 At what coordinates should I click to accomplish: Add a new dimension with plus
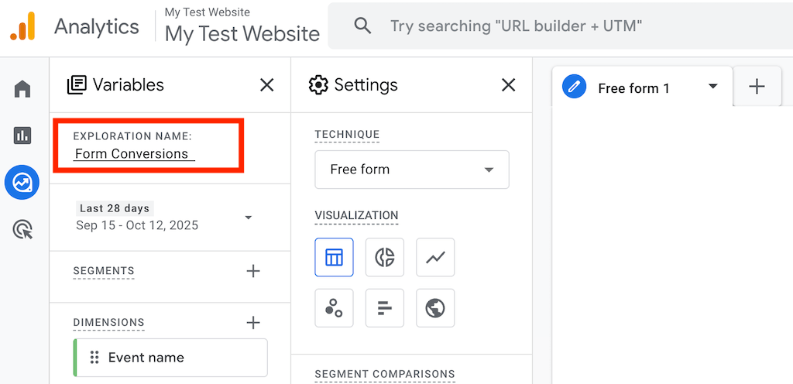click(252, 322)
